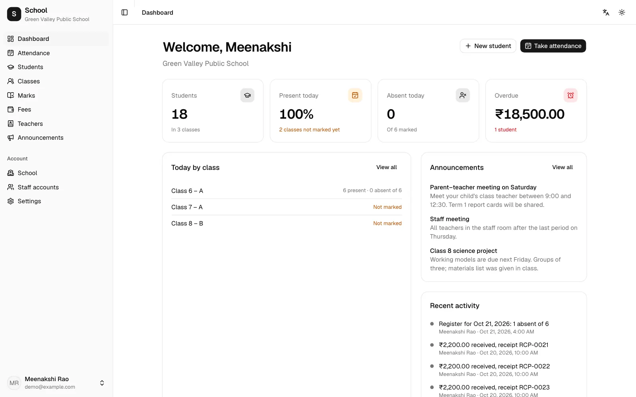Click the School logo 'S' badge
This screenshot has height=397, width=636.
point(14,14)
